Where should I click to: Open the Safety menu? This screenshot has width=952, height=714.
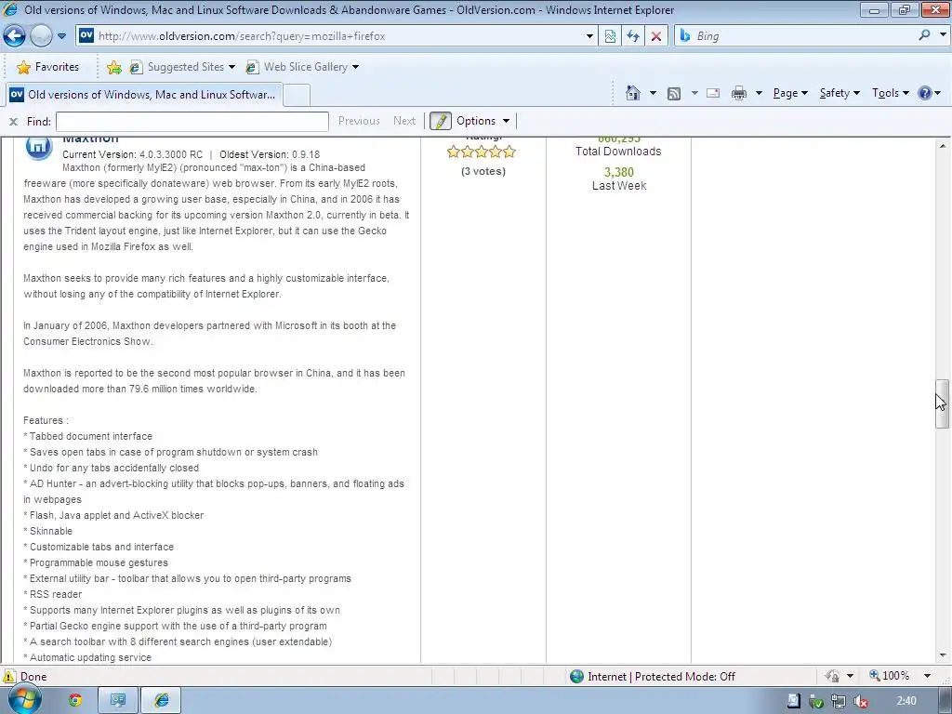840,93
